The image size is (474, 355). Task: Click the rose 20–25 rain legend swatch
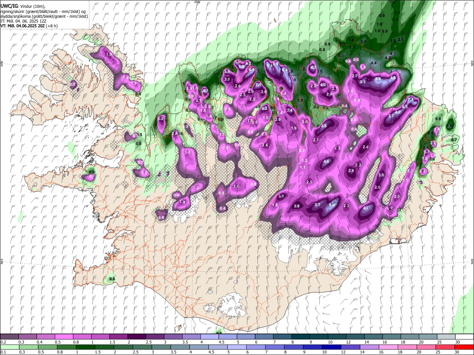[426, 347]
